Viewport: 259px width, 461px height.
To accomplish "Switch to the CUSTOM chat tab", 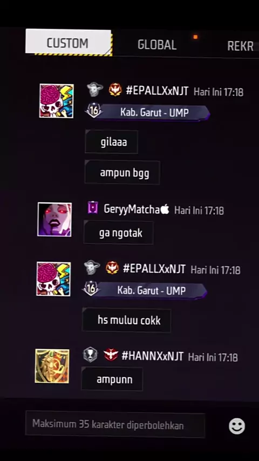I will 69,43.
